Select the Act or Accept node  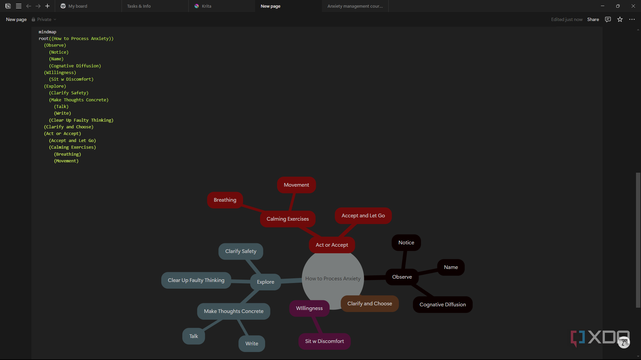click(x=332, y=245)
